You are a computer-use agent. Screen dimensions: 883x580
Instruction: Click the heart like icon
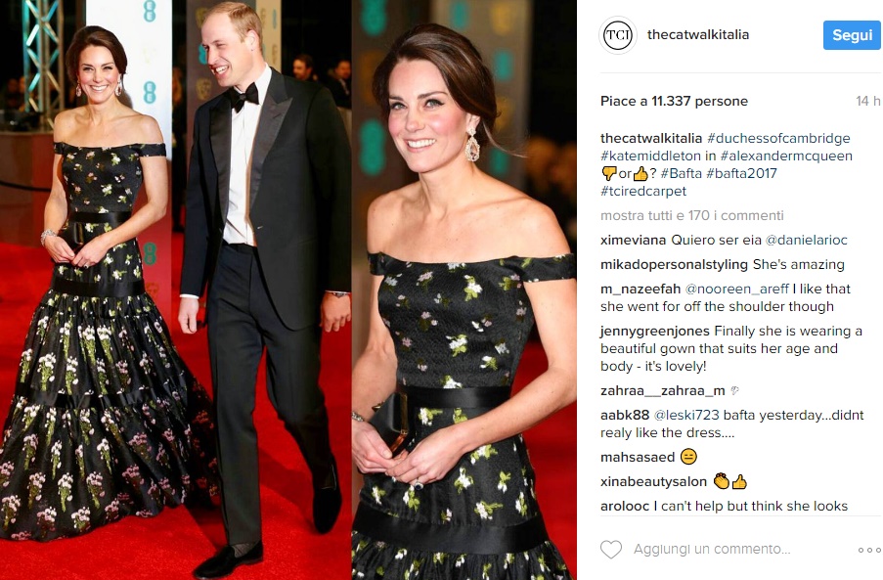[611, 549]
